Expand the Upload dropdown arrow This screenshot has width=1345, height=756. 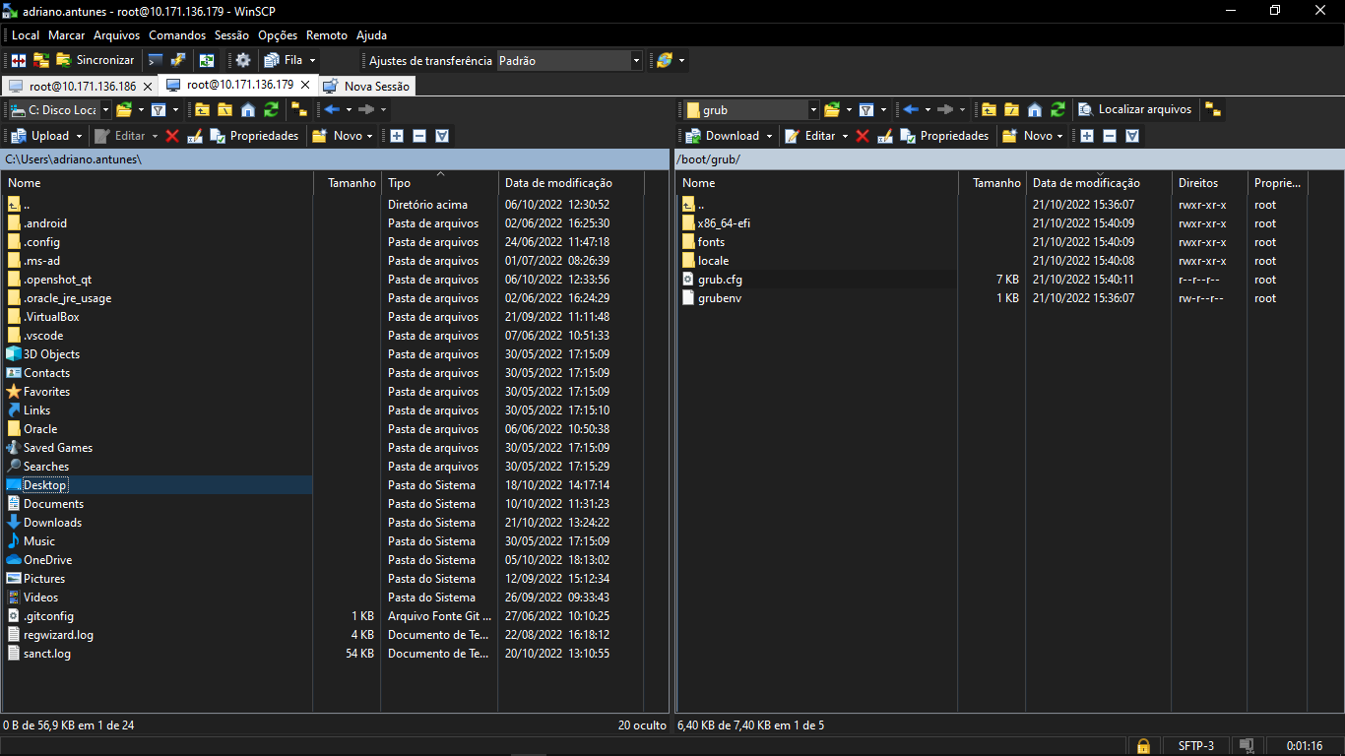tap(80, 136)
